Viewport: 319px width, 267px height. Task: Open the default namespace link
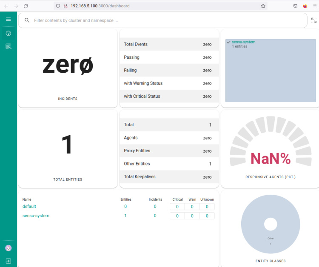[x=29, y=207]
